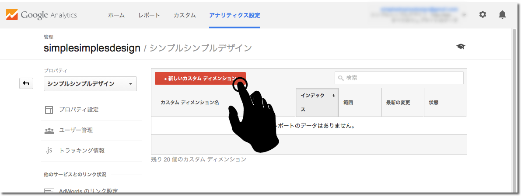Switch to the レポート tab
This screenshot has height=196, width=521.
tap(149, 15)
